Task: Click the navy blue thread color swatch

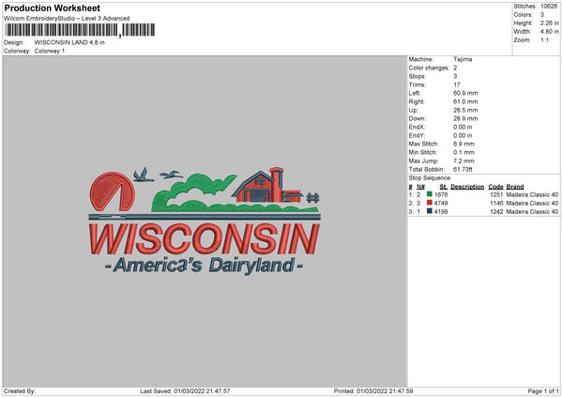Action: tap(430, 211)
